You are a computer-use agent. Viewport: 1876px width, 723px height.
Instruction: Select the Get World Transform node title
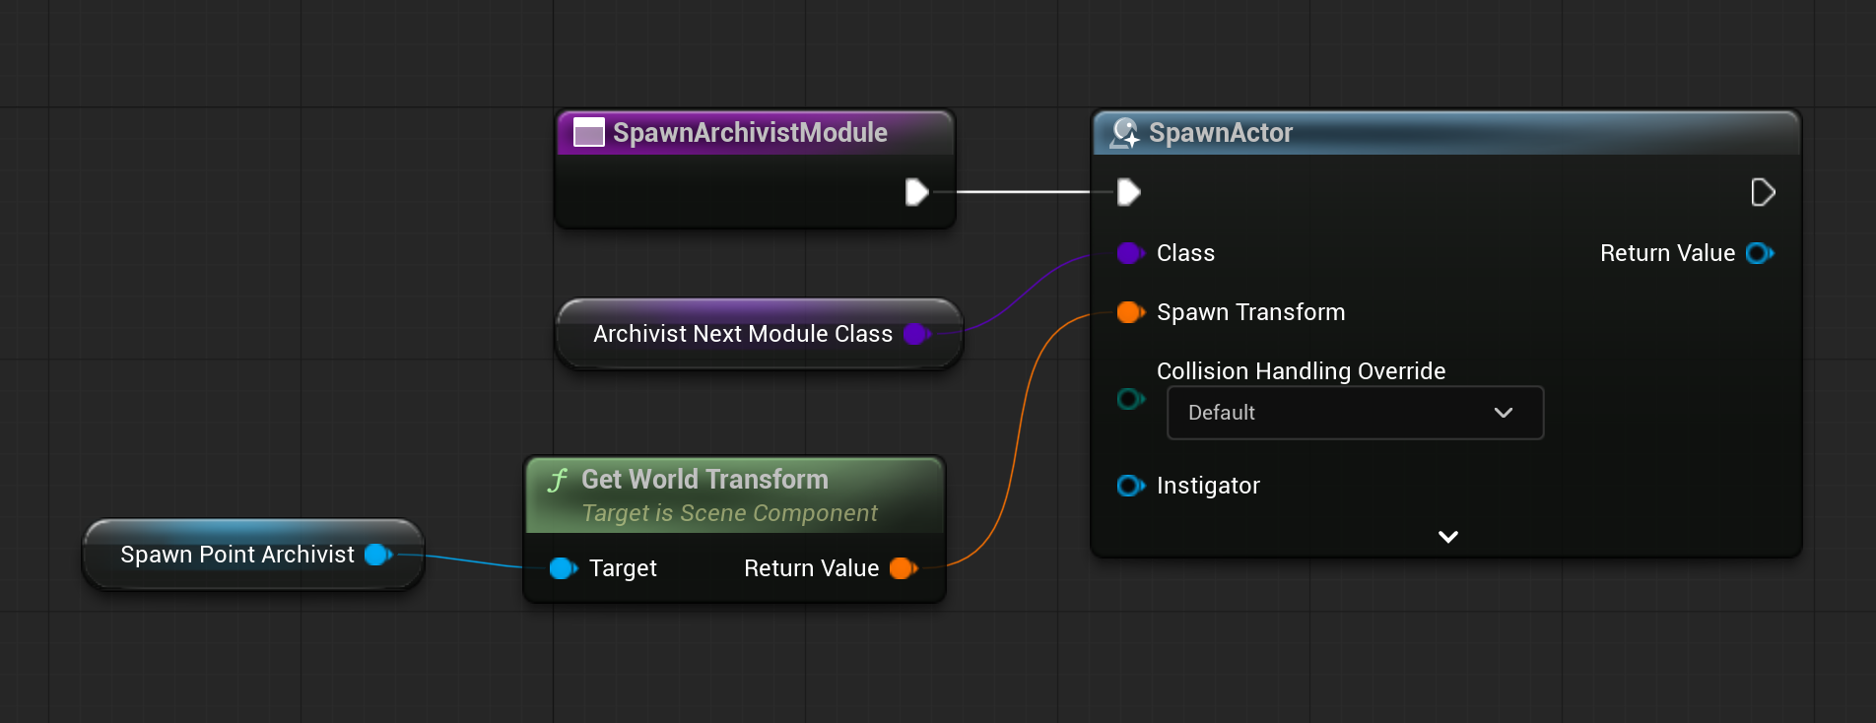click(704, 480)
